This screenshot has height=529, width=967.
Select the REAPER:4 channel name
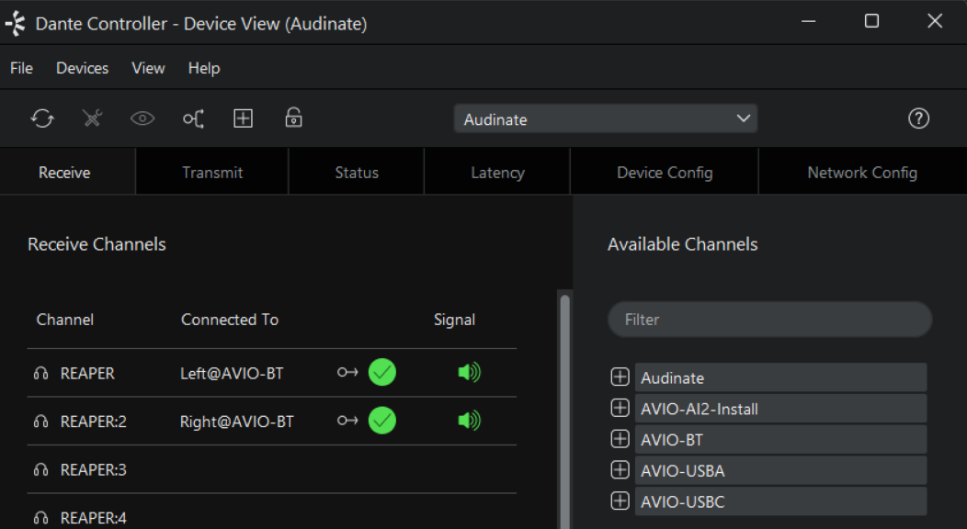[x=93, y=518]
